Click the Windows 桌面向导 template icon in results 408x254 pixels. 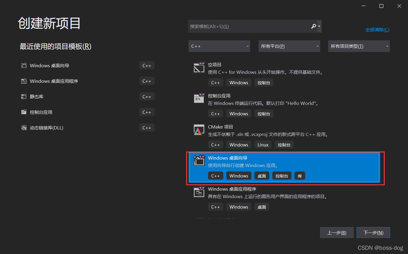click(x=199, y=161)
